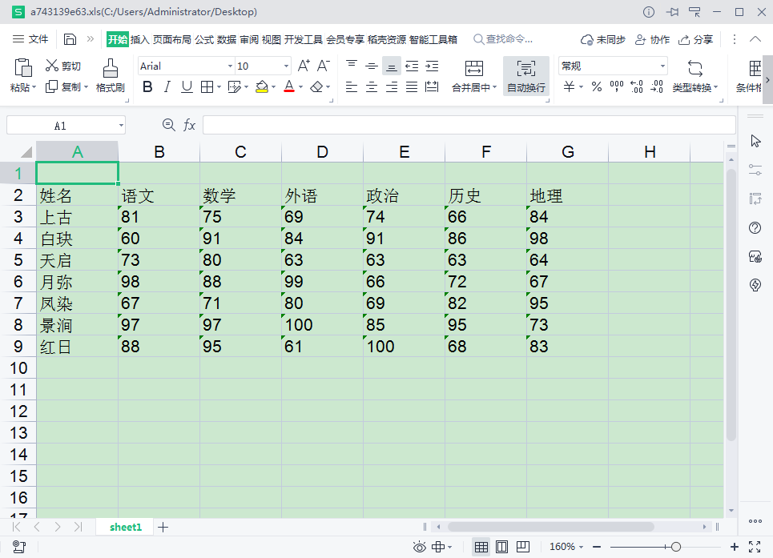
Task: Click the formula bar input field
Action: pos(469,125)
